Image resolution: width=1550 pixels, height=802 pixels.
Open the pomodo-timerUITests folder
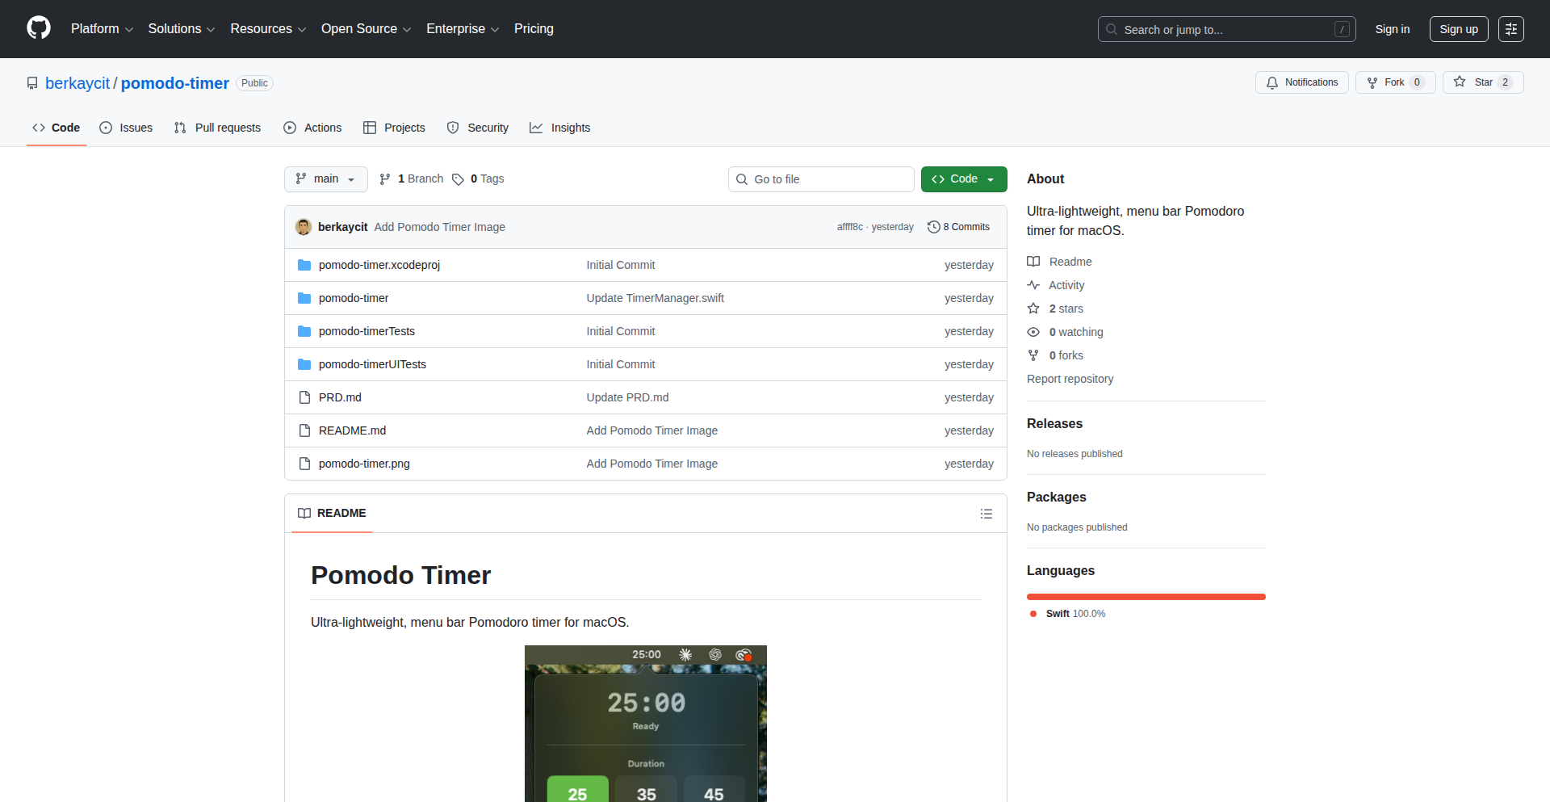tap(372, 364)
